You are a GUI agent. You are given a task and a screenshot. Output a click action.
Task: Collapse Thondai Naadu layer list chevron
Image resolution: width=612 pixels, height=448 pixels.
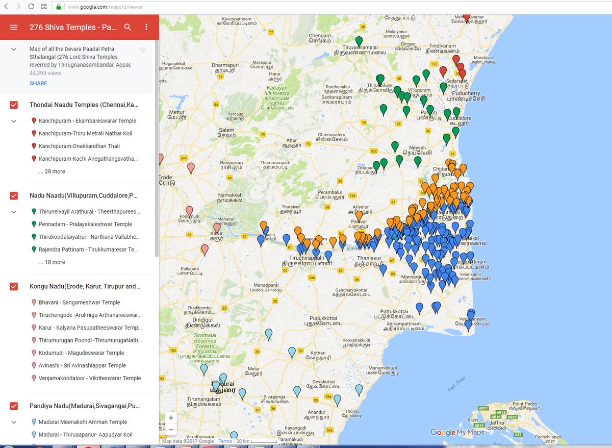click(x=14, y=121)
